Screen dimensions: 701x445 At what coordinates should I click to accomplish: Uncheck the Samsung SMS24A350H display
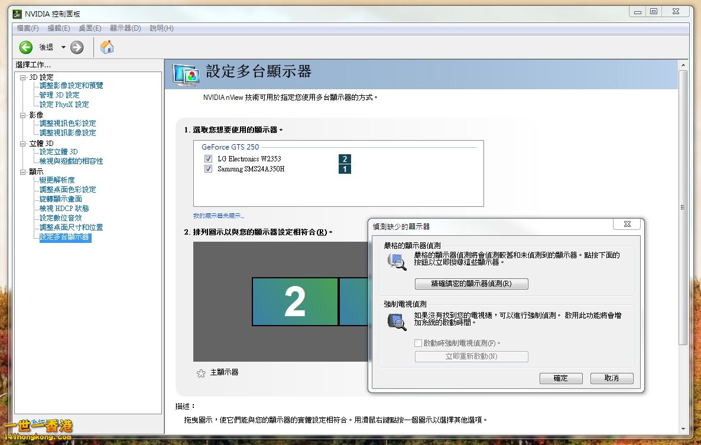[x=208, y=168]
